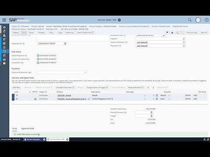
Task: Click value help icon beside P200201 product
Action: click(89, 99)
